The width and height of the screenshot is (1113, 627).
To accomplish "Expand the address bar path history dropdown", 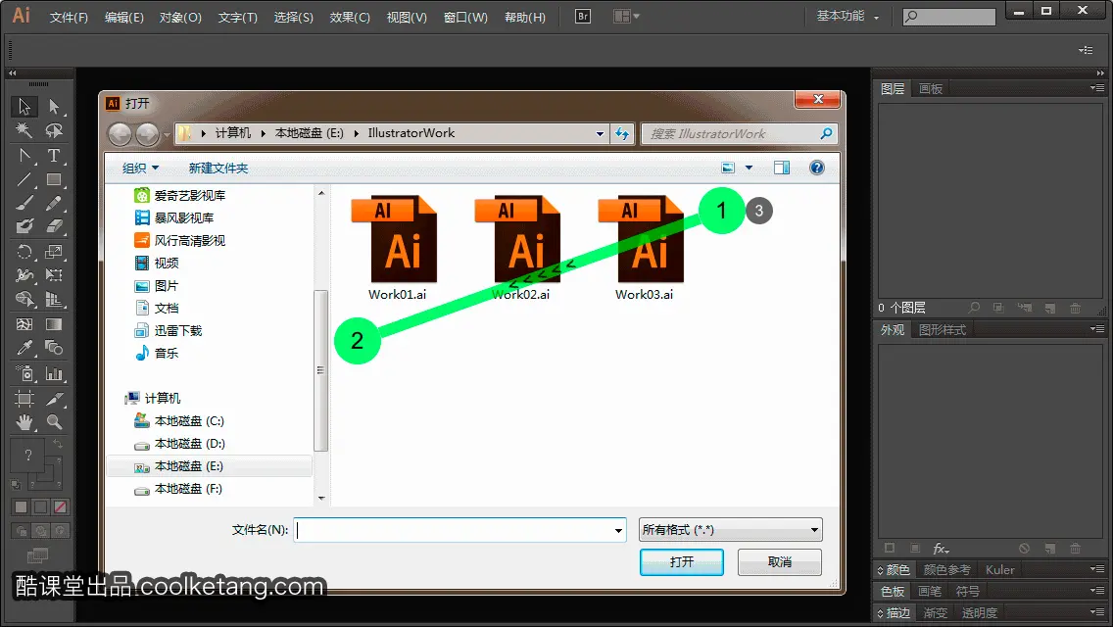I will tap(600, 133).
